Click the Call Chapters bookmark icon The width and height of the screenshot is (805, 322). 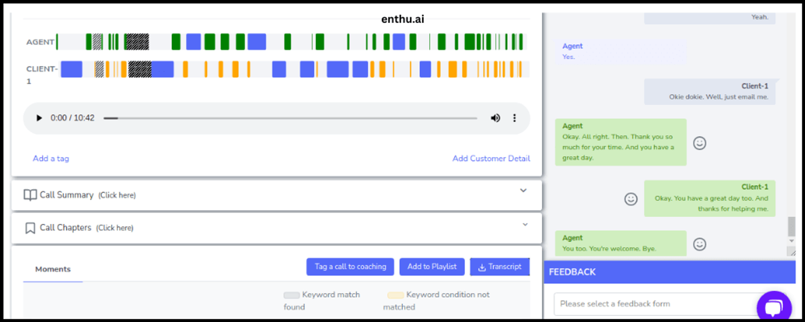pos(30,228)
